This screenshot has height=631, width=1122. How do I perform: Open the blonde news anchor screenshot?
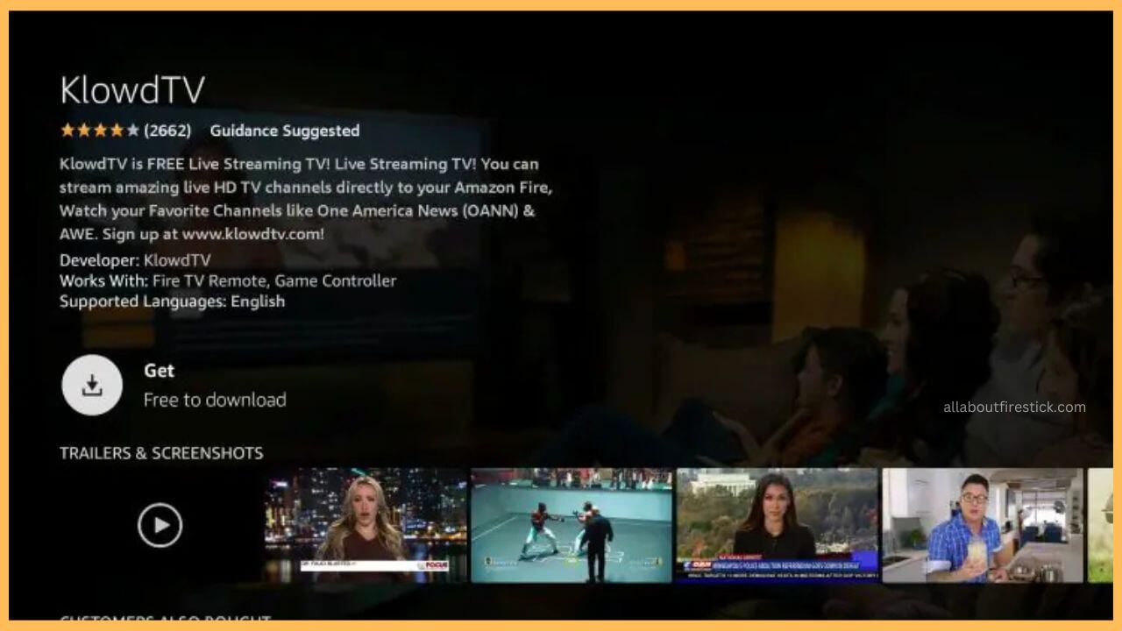click(x=366, y=525)
